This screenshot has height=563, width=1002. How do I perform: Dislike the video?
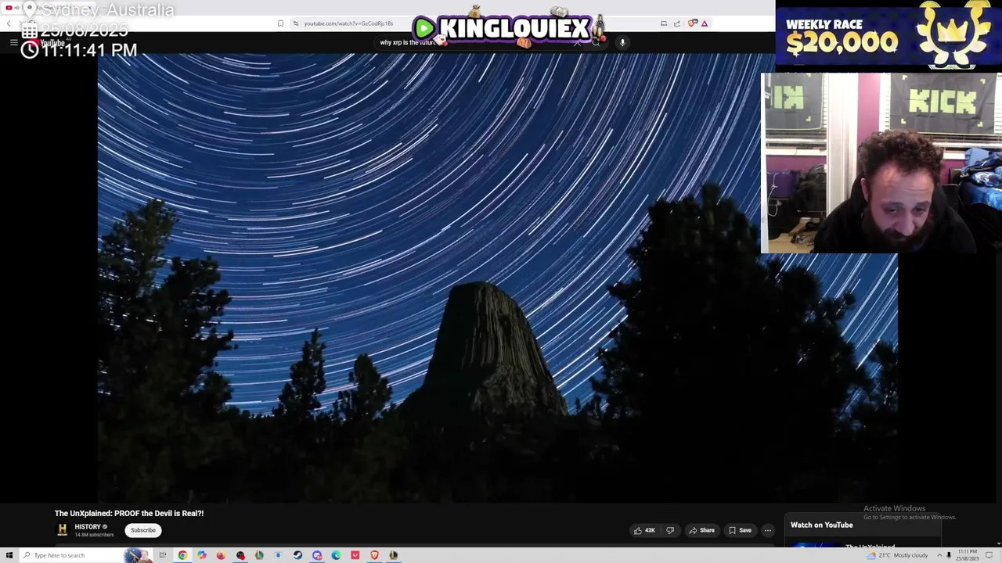[x=670, y=530]
